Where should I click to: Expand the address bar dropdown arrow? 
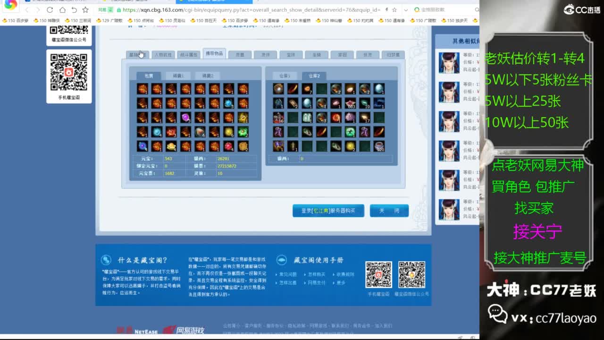point(406,10)
